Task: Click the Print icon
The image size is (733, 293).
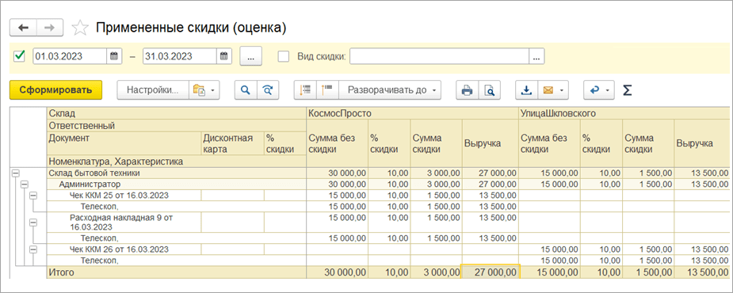Action: point(467,90)
